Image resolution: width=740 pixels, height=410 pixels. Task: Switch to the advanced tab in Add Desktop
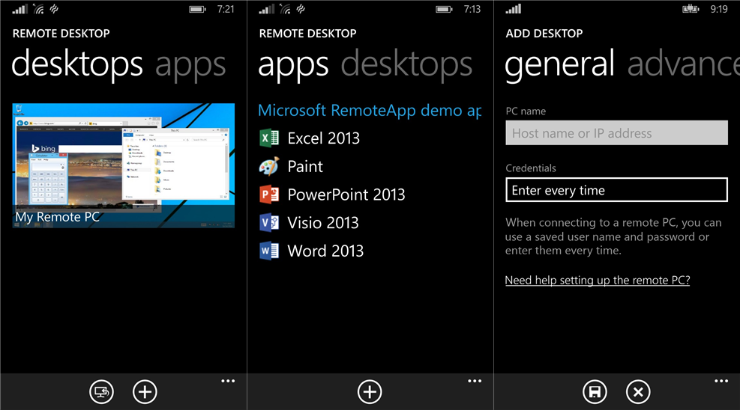(683, 64)
